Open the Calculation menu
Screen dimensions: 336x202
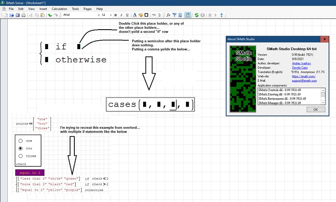point(59,8)
